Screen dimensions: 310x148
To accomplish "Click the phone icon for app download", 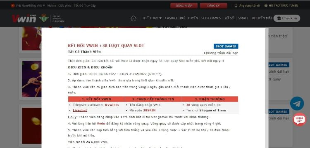I will pyautogui.click(x=236, y=5).
